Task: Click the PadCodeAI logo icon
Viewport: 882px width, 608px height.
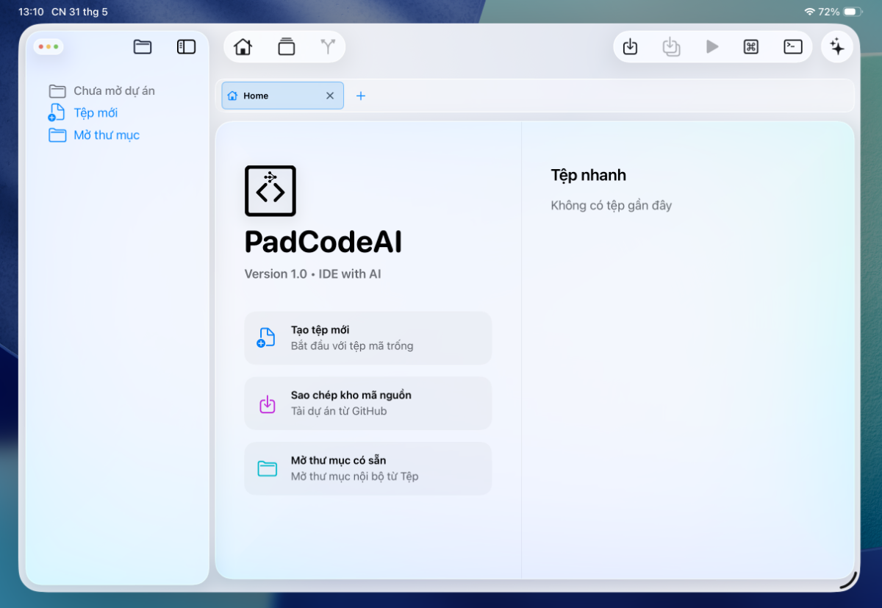Action: 270,191
